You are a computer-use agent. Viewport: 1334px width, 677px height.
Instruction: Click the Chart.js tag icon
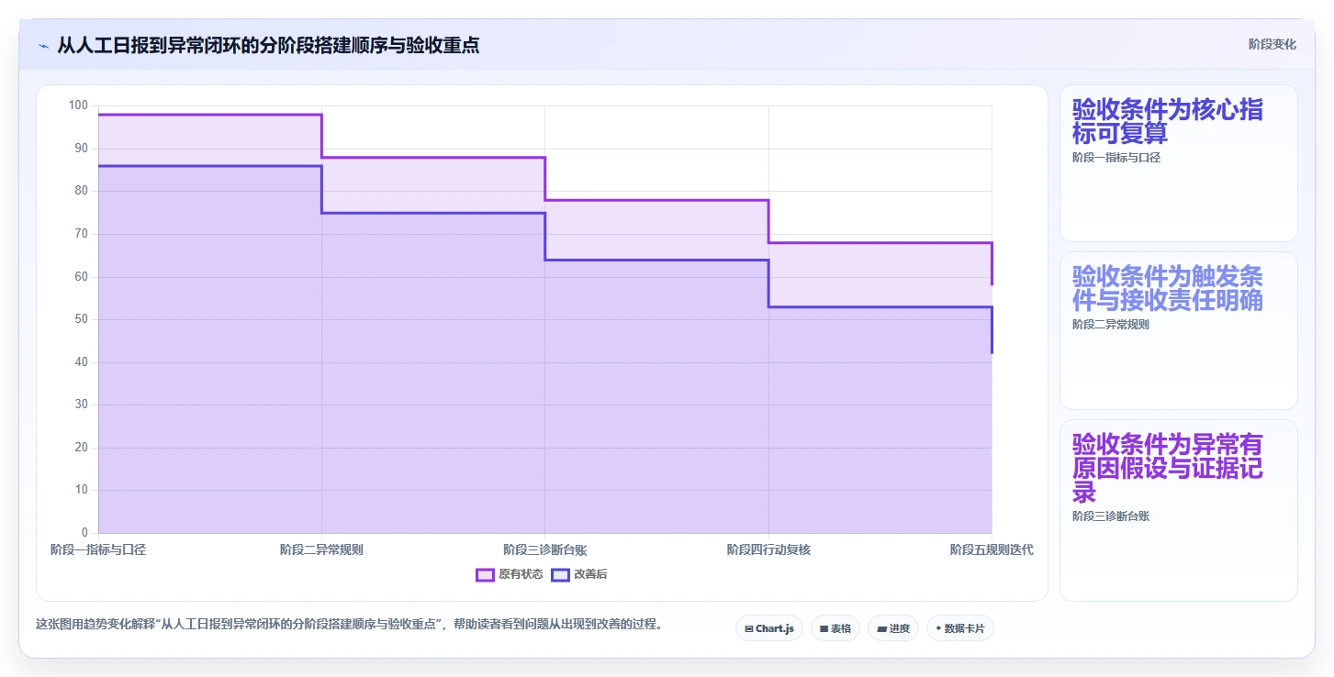coord(749,628)
